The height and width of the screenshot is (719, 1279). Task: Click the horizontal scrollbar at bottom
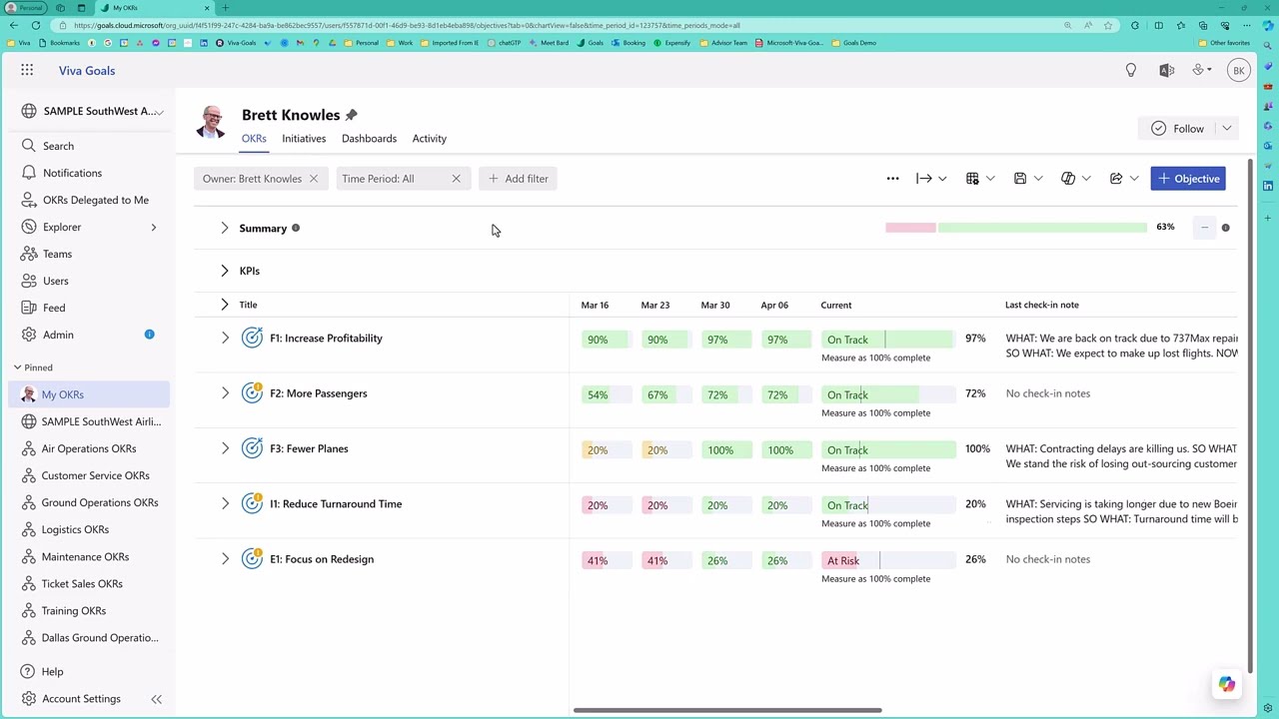pyautogui.click(x=727, y=711)
